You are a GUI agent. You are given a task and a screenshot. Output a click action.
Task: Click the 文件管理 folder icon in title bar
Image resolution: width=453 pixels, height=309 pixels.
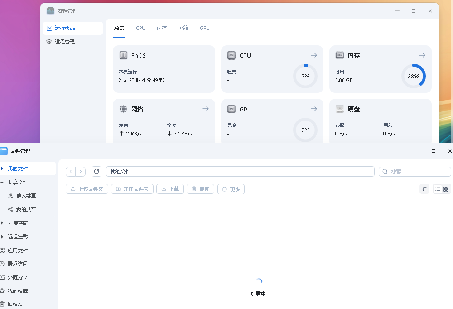4,151
